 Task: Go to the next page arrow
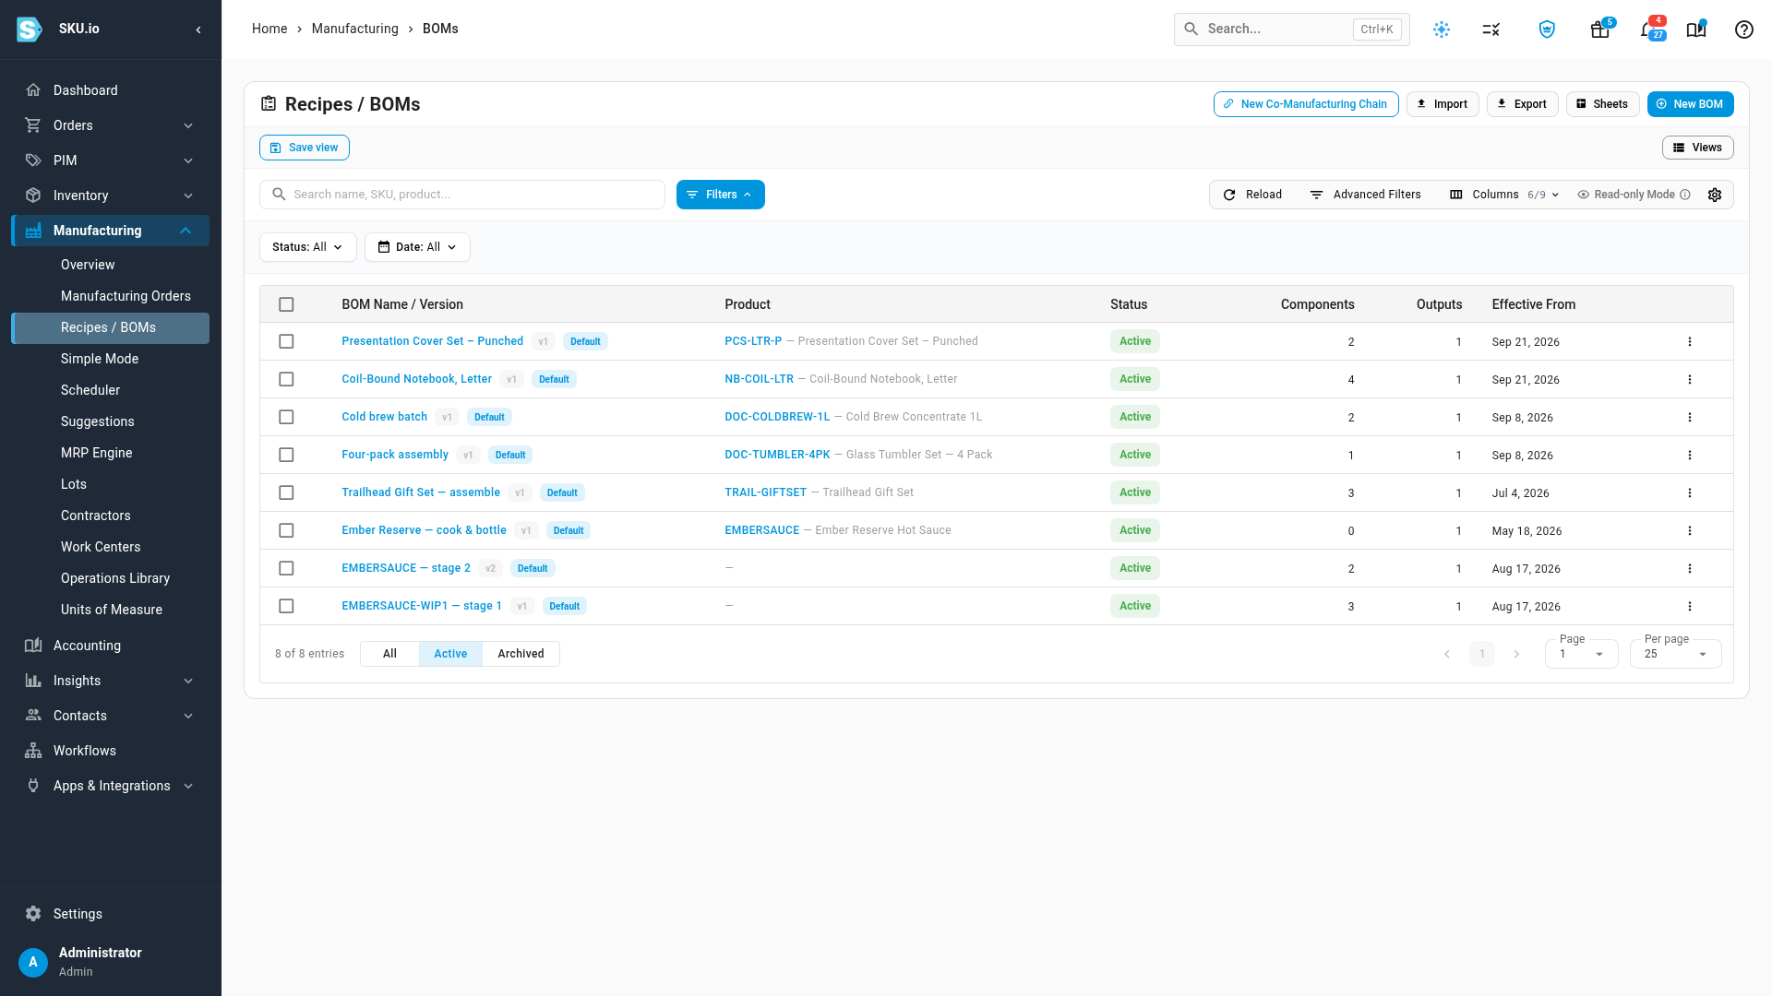click(x=1516, y=654)
